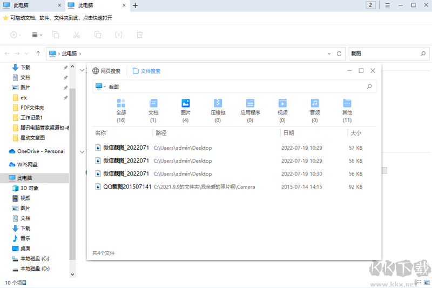Image resolution: width=432 pixels, height=288 pixels.
Task: Open the hamburger menu in title bar
Action: point(387,5)
